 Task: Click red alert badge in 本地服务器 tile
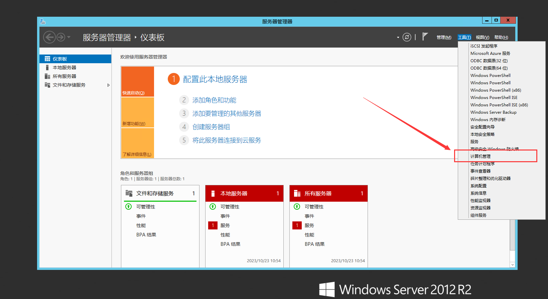[213, 225]
